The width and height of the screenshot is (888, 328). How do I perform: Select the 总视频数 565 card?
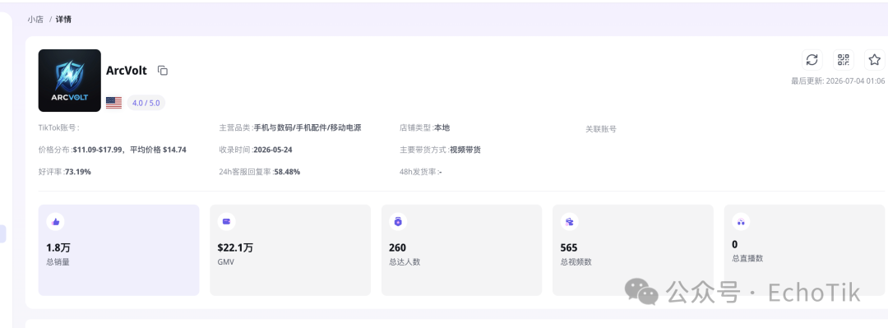click(x=632, y=250)
